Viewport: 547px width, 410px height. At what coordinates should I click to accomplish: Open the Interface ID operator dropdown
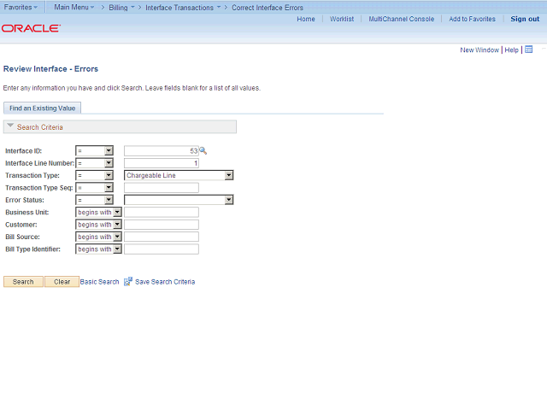pyautogui.click(x=95, y=150)
